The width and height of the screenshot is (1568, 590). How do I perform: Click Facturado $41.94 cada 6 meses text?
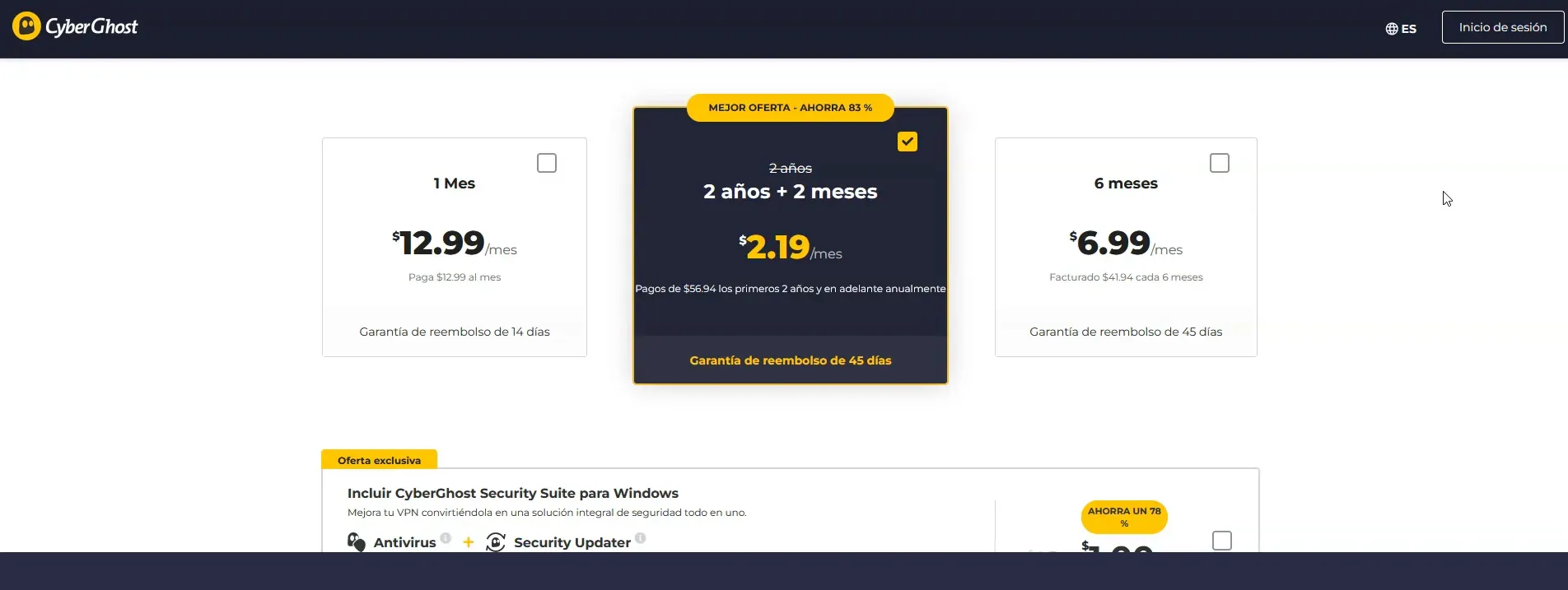click(1126, 277)
